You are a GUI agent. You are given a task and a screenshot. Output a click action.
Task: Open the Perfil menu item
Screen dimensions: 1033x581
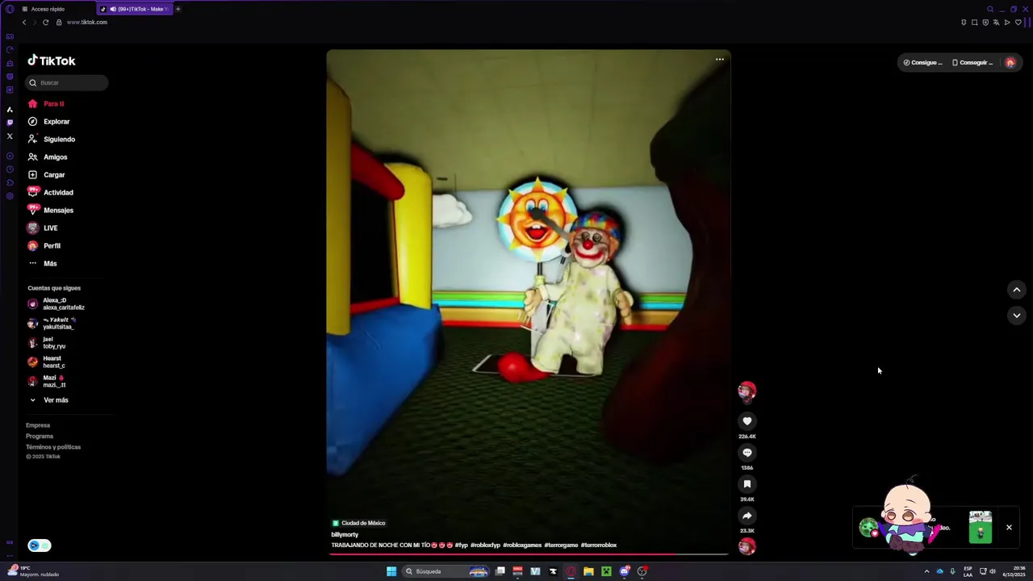click(44, 246)
